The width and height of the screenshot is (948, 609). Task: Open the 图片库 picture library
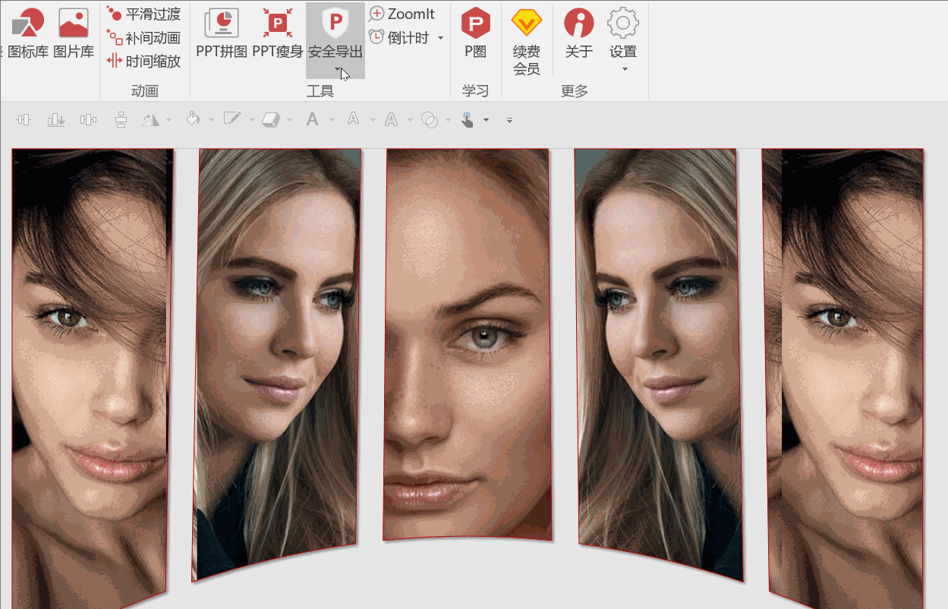coord(74,34)
